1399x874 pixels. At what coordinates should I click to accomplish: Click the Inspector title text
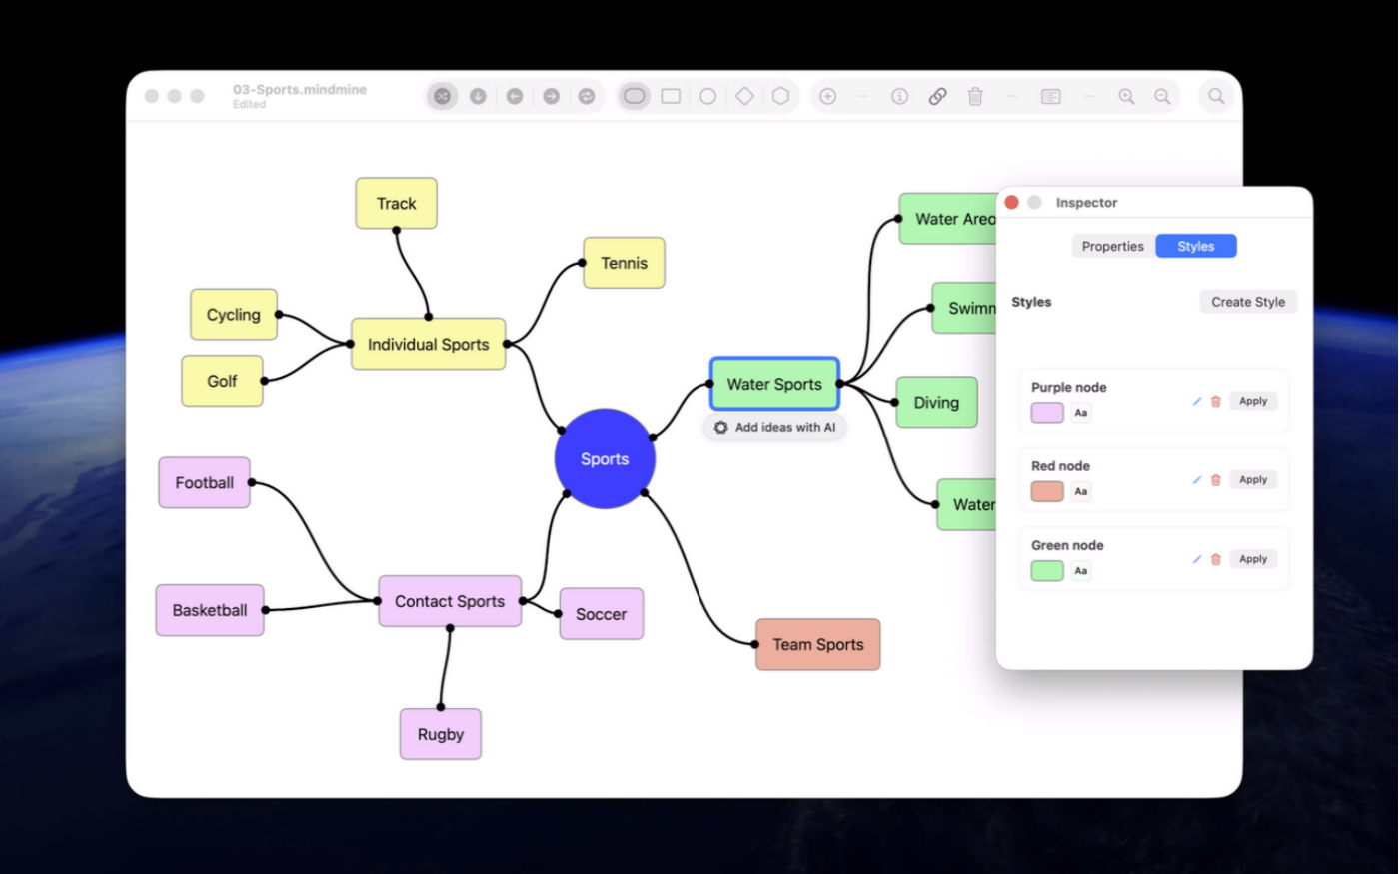[x=1086, y=202]
